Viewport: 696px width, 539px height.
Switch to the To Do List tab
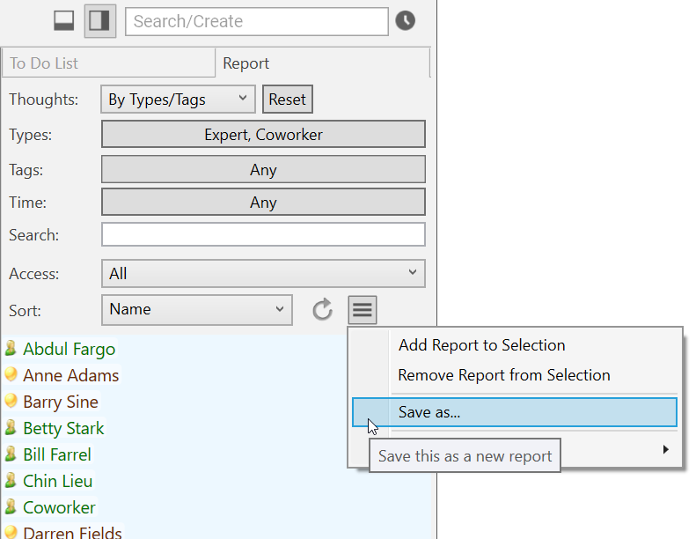[107, 63]
